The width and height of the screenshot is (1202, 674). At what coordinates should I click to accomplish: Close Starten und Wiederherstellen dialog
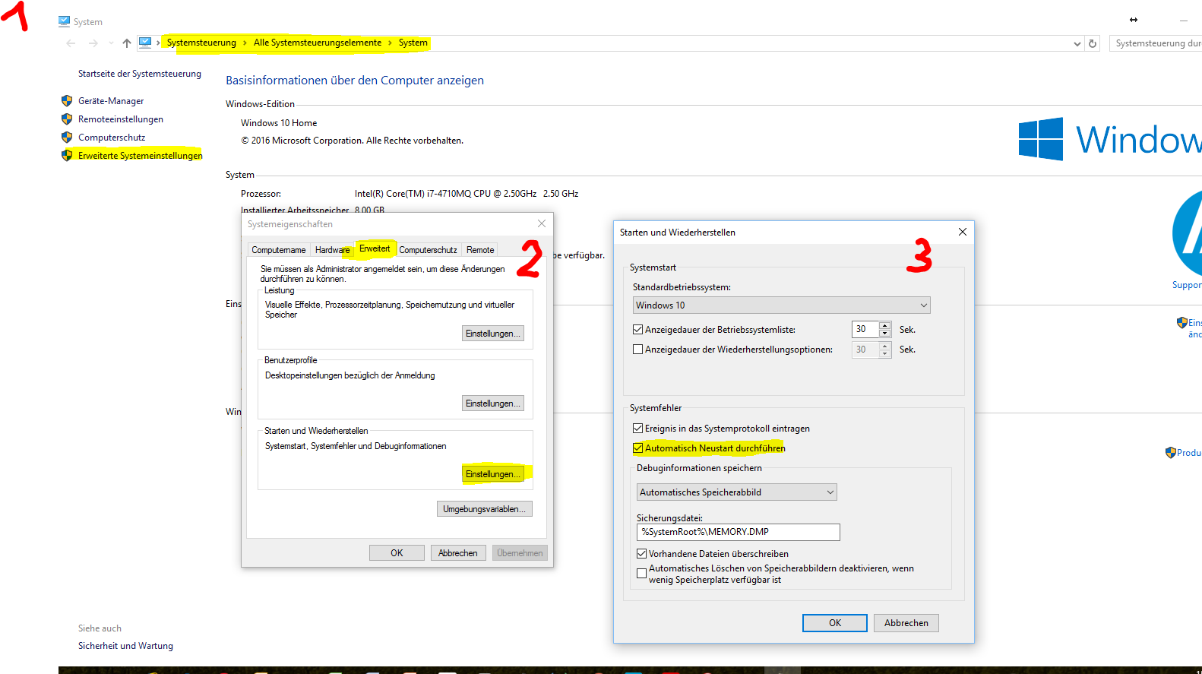pyautogui.click(x=963, y=232)
